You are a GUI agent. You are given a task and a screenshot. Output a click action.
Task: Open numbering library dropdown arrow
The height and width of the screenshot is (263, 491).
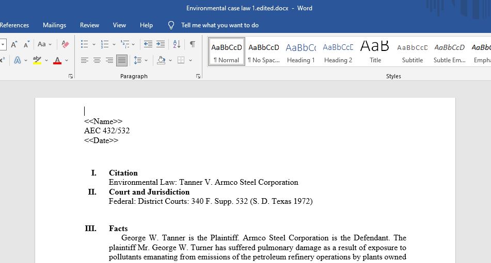coord(114,45)
